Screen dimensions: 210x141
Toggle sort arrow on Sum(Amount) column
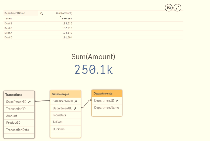[60, 17]
